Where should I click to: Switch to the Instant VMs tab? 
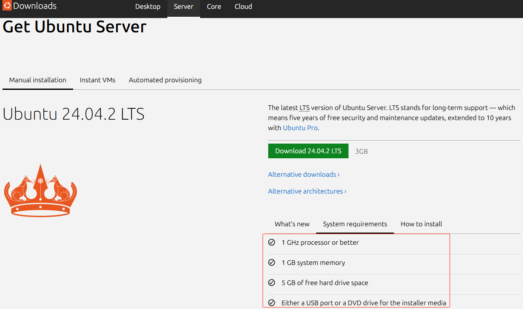98,80
